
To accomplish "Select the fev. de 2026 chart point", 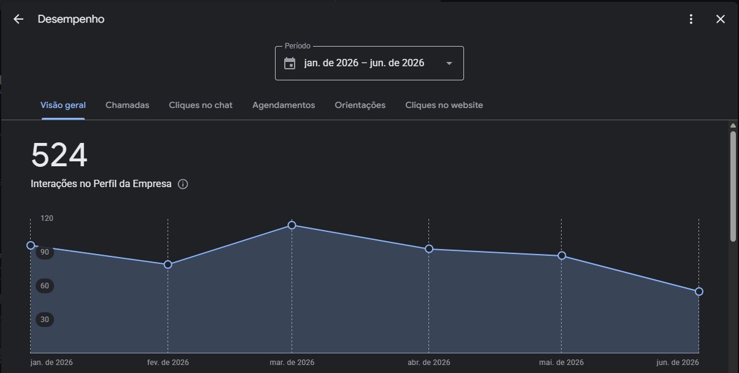I will point(168,264).
